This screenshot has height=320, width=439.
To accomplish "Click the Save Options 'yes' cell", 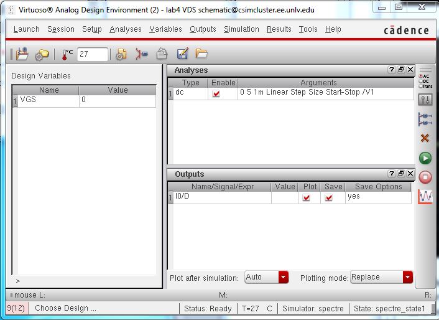I will point(378,197).
